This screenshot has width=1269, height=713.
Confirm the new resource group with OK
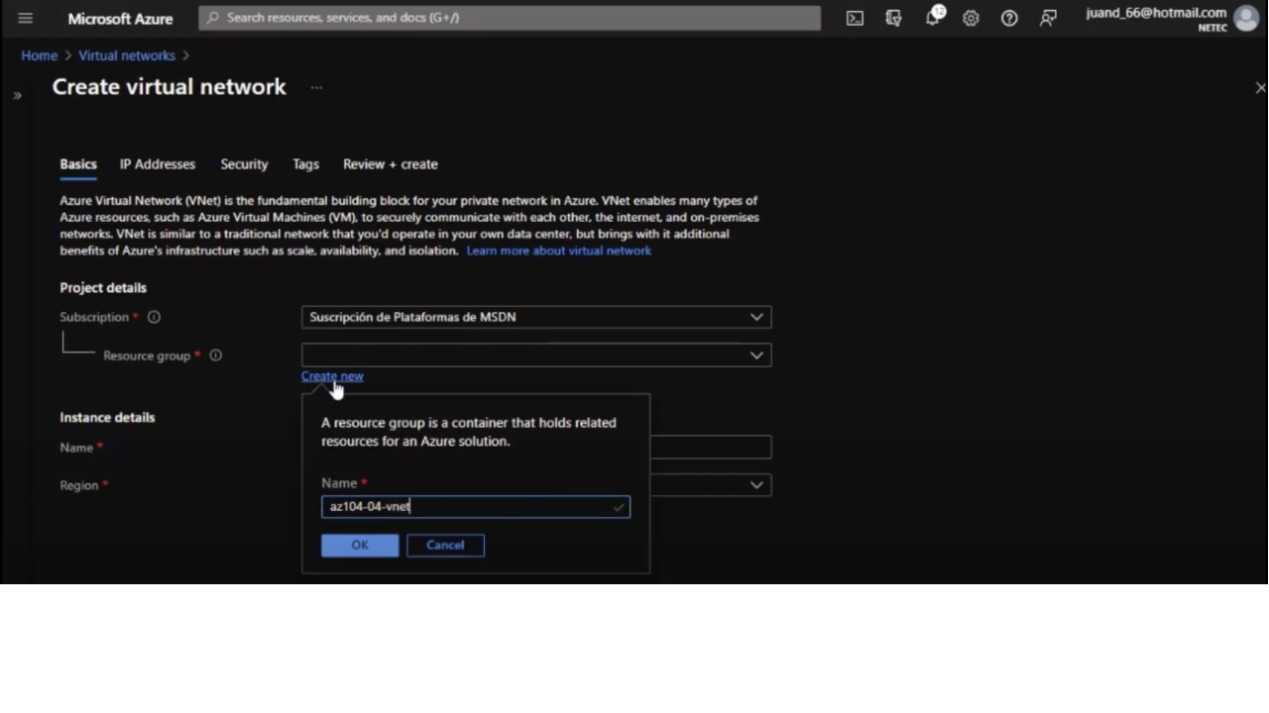[360, 546]
